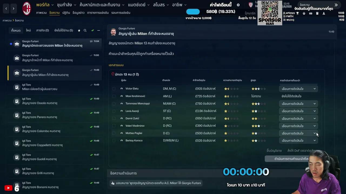Click document icon of สัญญาของ Cappelletti message
This screenshot has width=346, height=194.
tap(17, 143)
